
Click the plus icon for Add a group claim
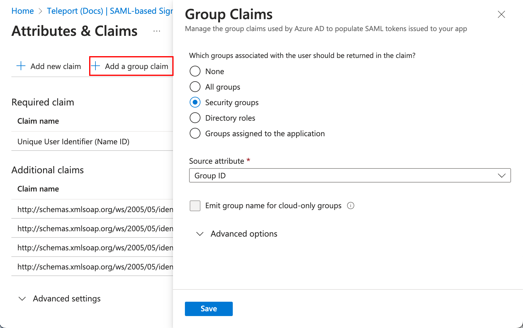pyautogui.click(x=96, y=66)
